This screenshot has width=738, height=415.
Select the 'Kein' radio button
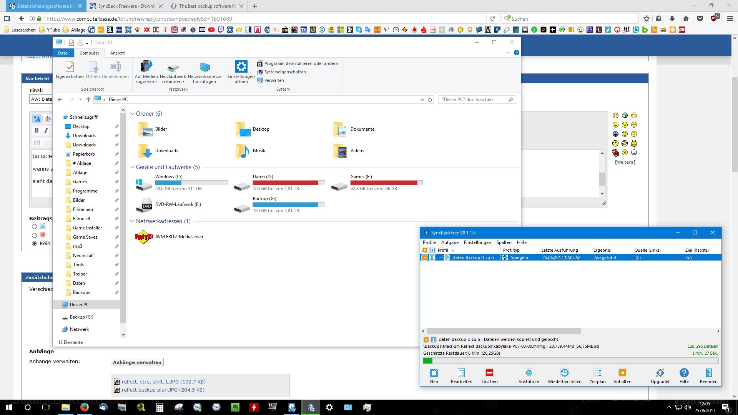35,243
